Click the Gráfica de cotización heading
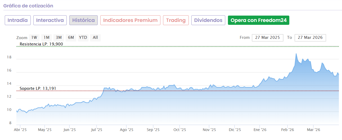This screenshot has height=140, width=342. click(28, 6)
